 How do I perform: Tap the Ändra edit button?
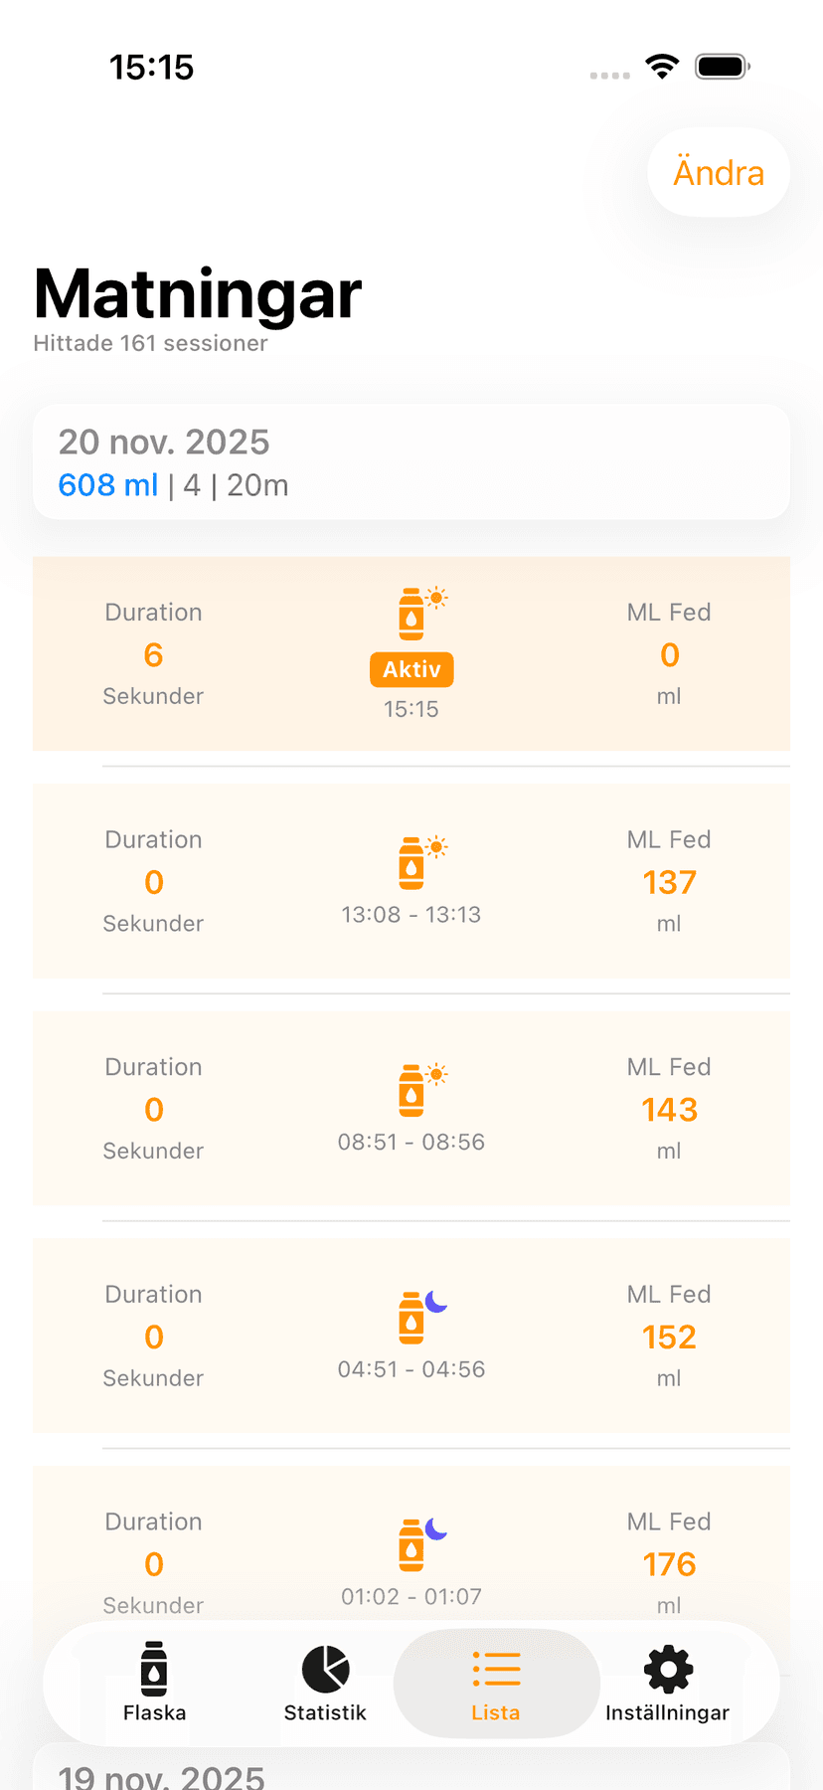point(719,173)
